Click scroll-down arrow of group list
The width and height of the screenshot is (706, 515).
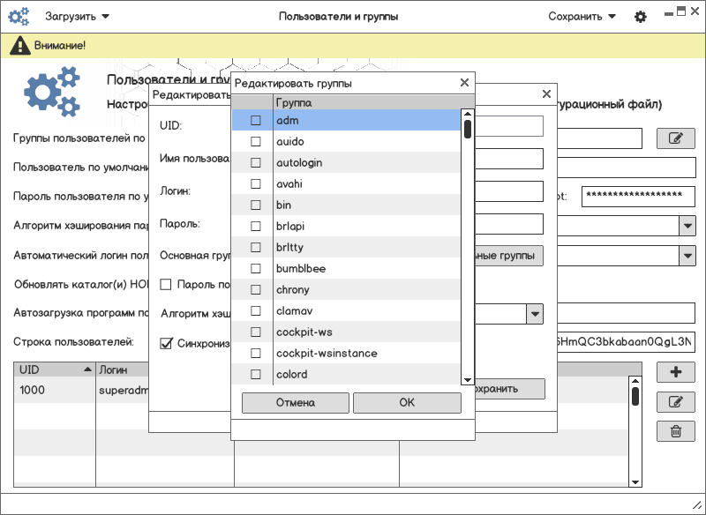tap(468, 379)
